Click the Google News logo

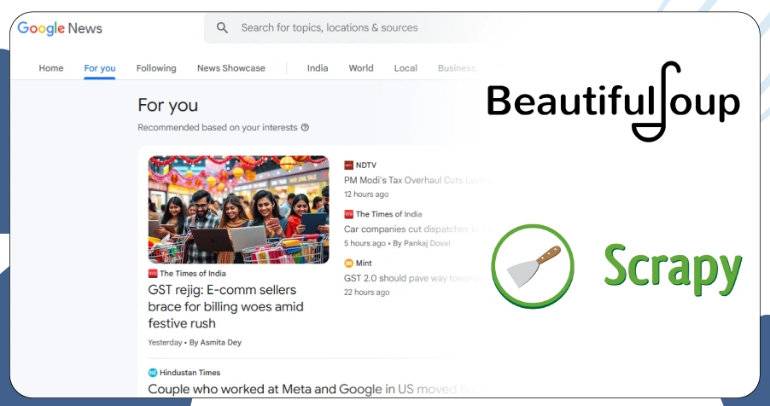tap(60, 28)
